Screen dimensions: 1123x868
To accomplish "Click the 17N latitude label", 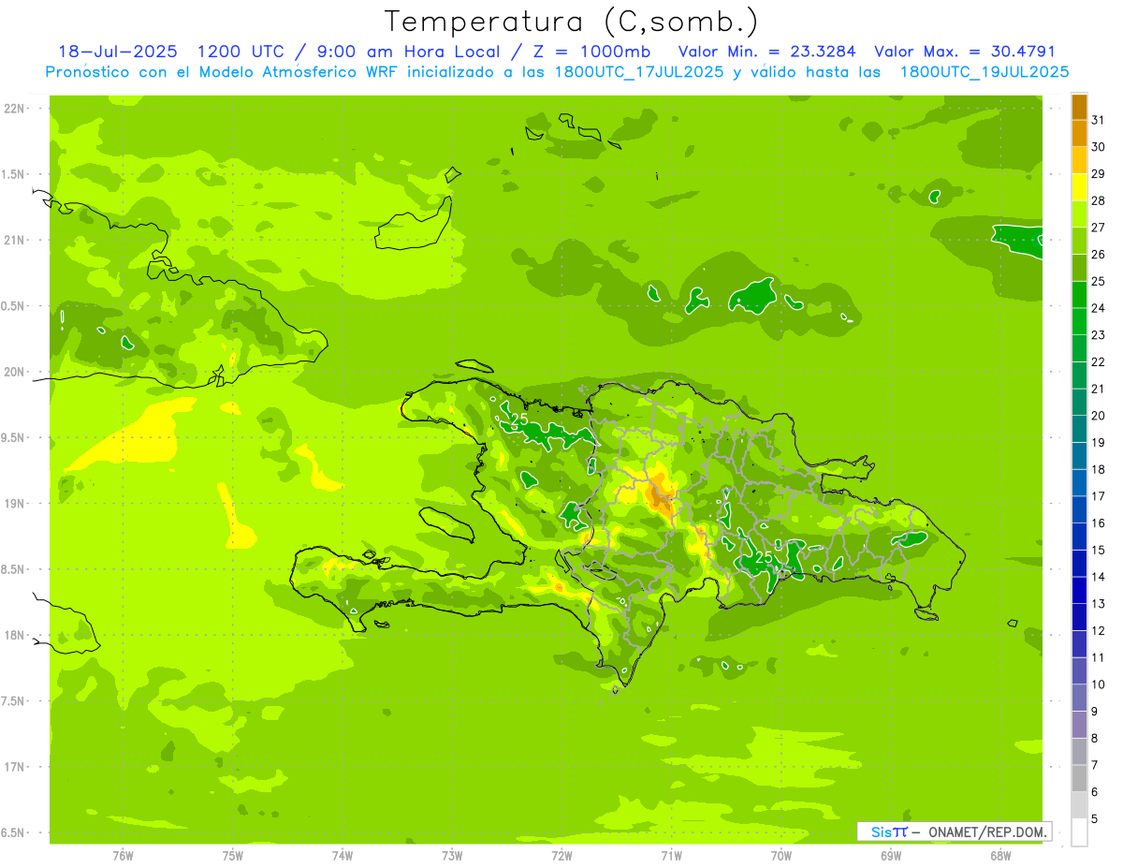I will click(x=13, y=768).
